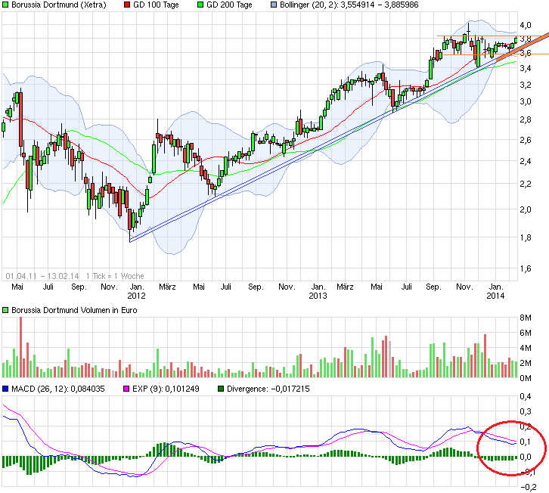Viewport: 549px width, 493px height.
Task: Select the 'Borussia Dortmund (Xetra)' legend text
Action: click(x=59, y=5)
